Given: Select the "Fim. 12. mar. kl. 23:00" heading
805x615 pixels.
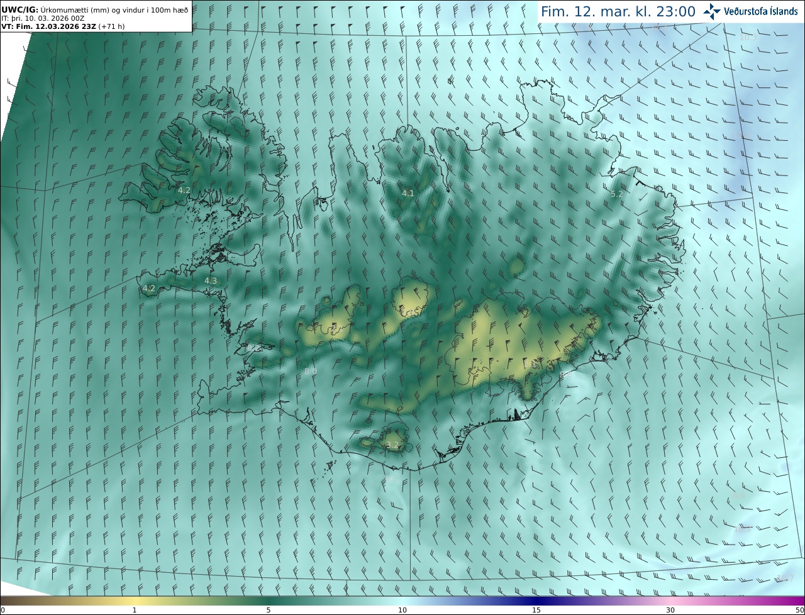Looking at the screenshot, I should (618, 11).
